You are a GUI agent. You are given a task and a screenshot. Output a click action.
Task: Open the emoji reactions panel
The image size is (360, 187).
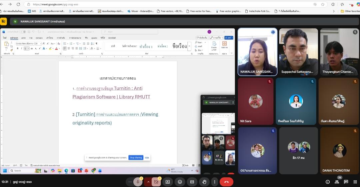180,182
